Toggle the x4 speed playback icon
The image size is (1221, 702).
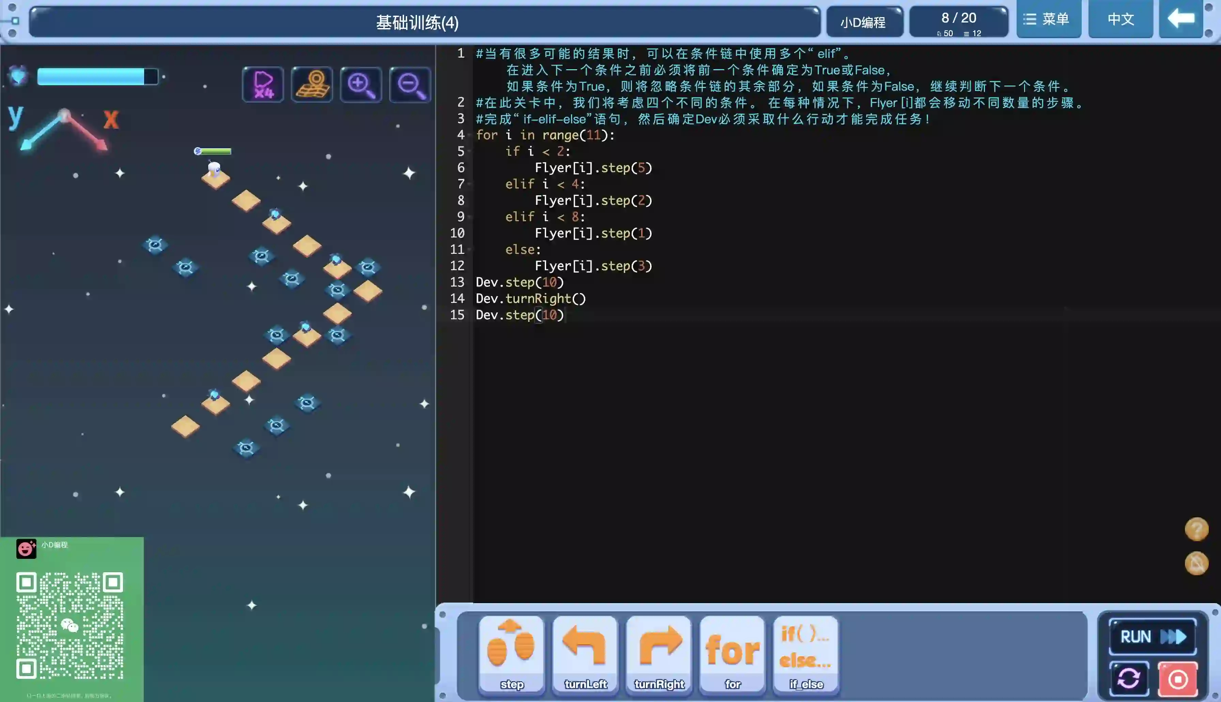(263, 85)
